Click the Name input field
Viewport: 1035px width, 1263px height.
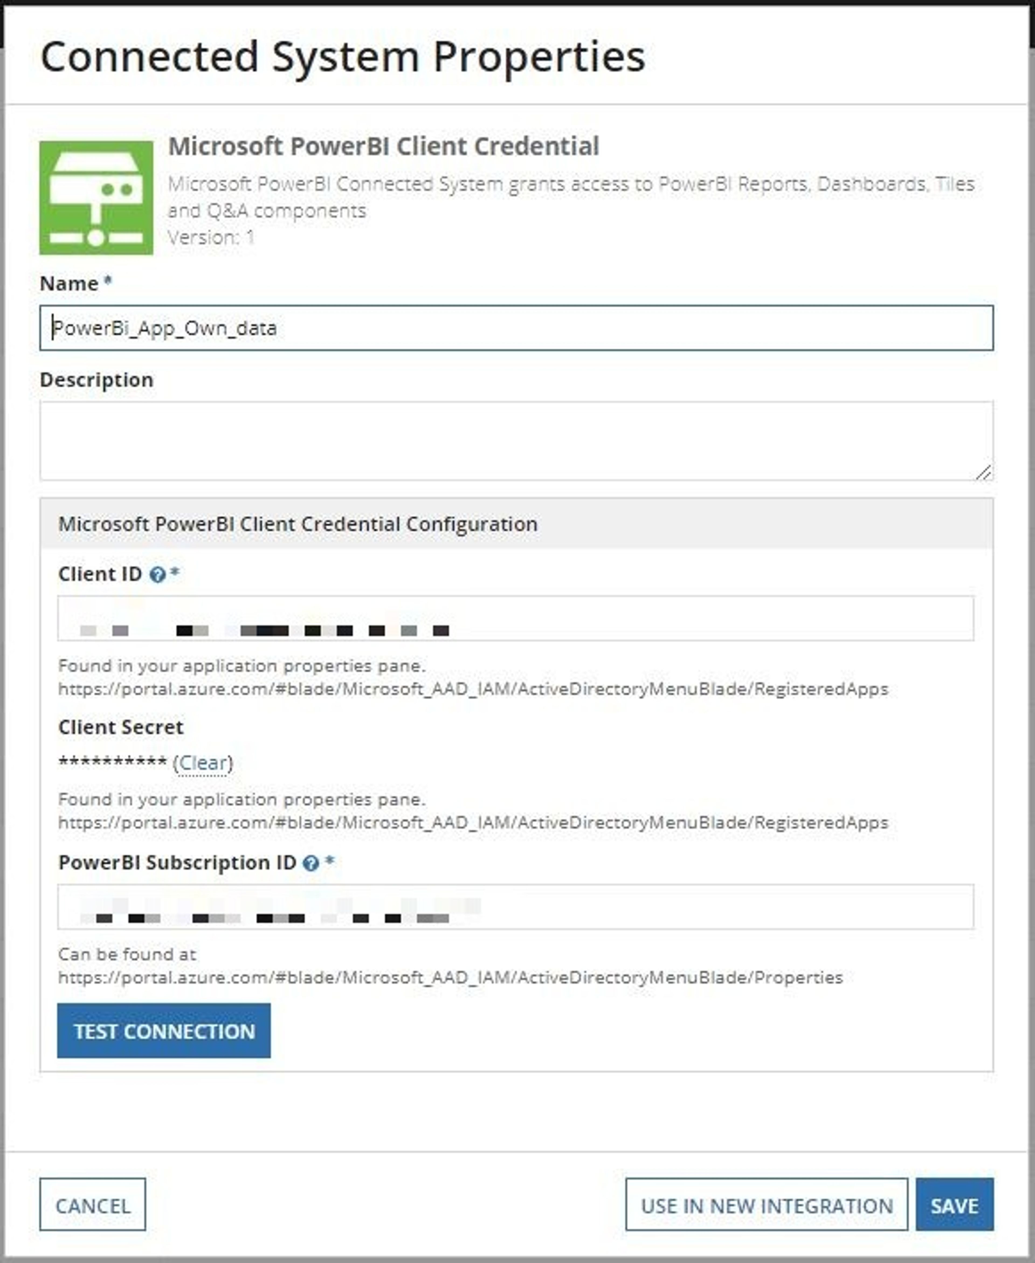(x=516, y=328)
